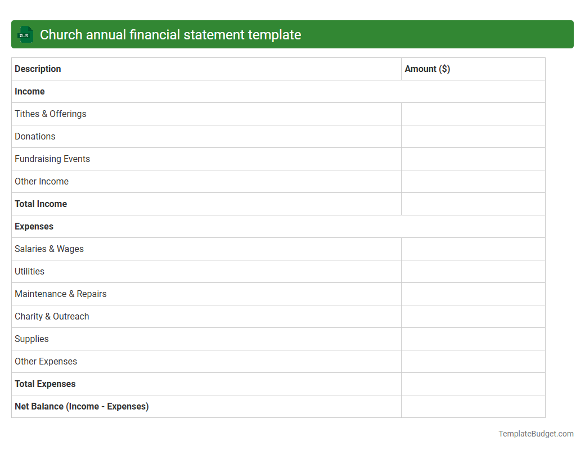
Task: Click the Church annual financial statement title bar
Action: (169, 34)
